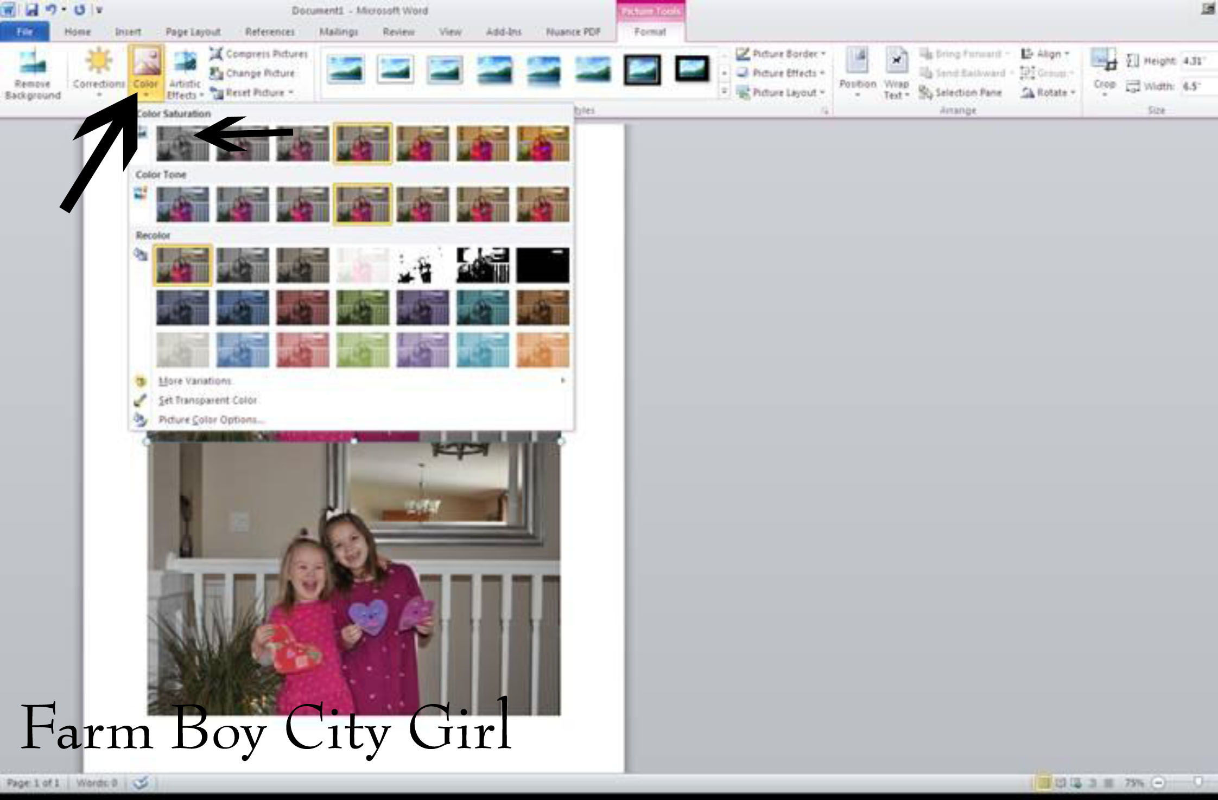Click the Remove Background icon
1218x800 pixels.
coord(32,64)
